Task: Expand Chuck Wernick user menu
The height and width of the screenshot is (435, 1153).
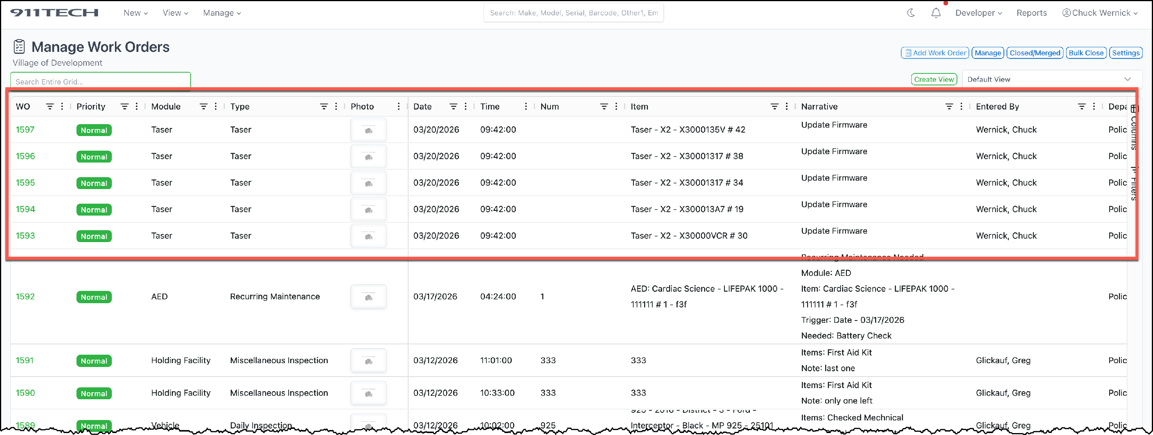Action: (1099, 13)
